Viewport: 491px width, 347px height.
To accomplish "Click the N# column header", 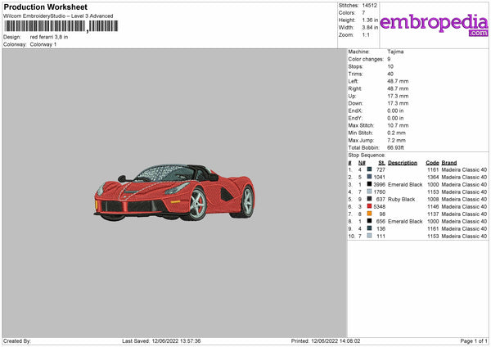I will click(x=361, y=162).
